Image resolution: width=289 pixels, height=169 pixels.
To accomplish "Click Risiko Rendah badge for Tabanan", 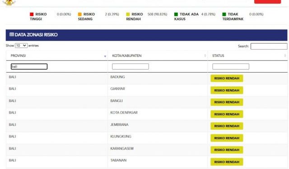I will click(227, 162).
